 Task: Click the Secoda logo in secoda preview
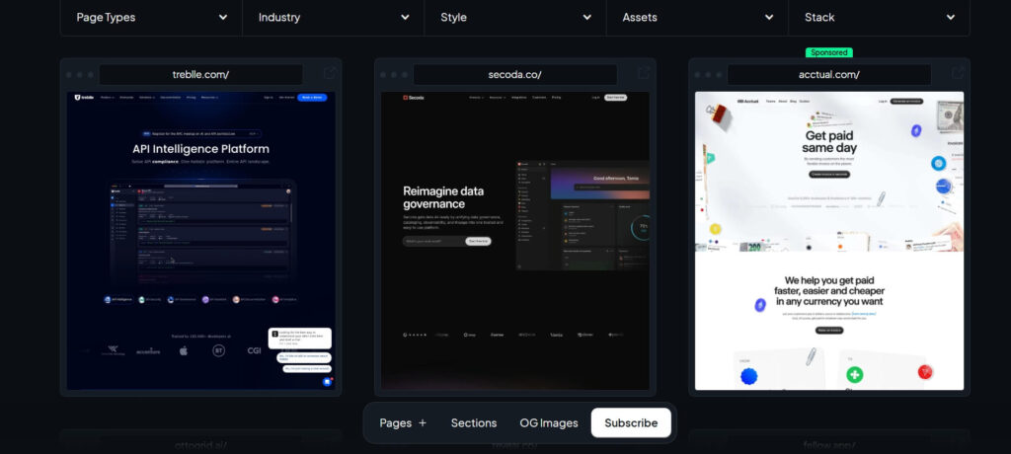(414, 98)
